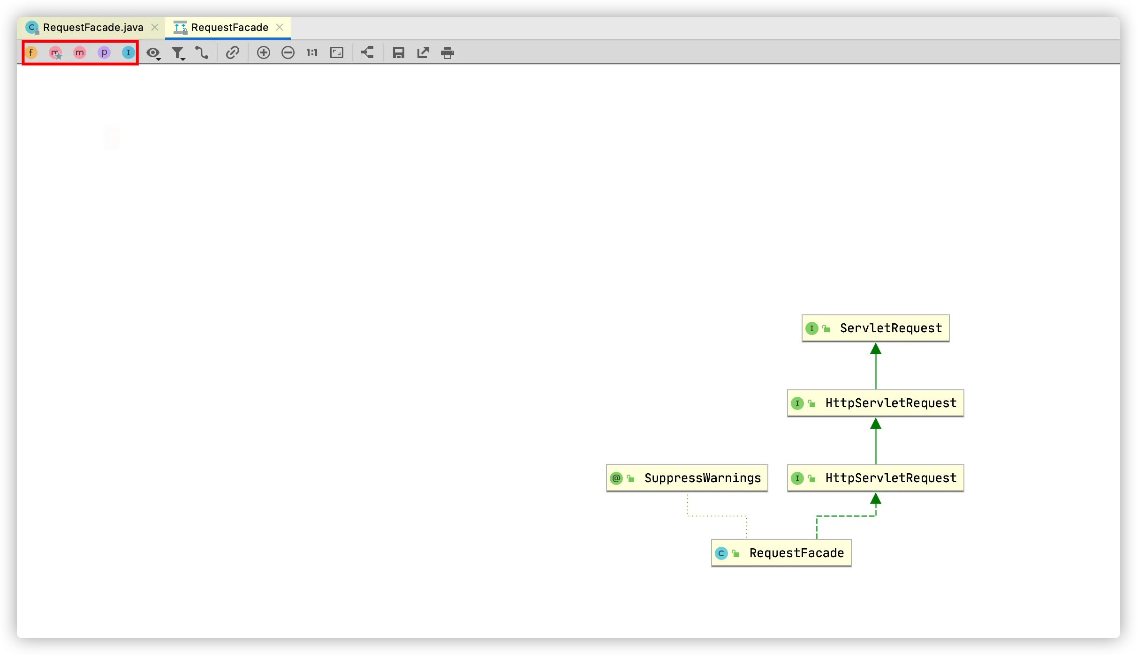Select the SuppressWarnings annotation node
The image size is (1137, 655).
[687, 478]
